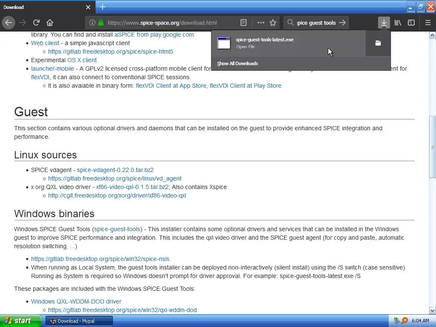Screen dimensions: 436x327
Task: Download xf86-video-qxl-0.1.5.tar.bz2
Action: [132, 187]
